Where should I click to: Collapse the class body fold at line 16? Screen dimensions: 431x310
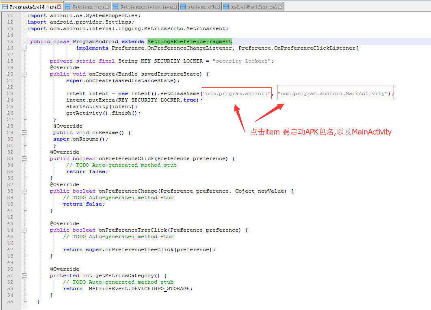pyautogui.click(x=24, y=48)
